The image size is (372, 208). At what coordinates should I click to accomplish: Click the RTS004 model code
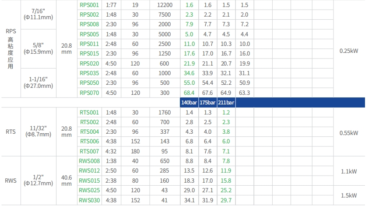(x=89, y=132)
